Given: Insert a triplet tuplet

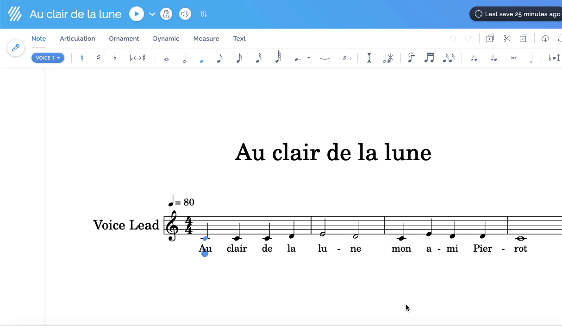Looking at the screenshot, I should point(344,58).
